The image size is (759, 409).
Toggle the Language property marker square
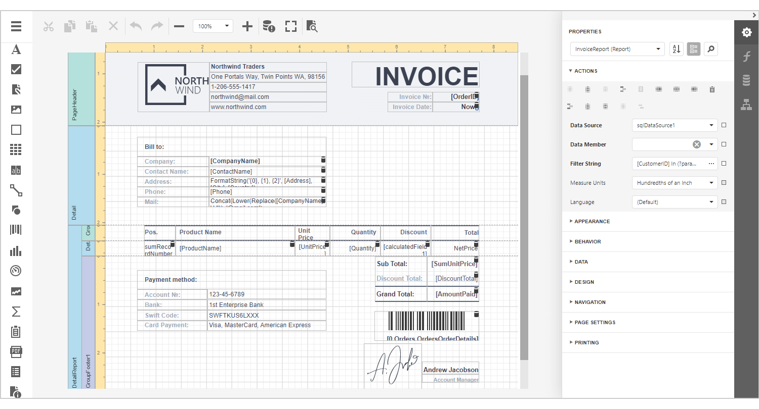pyautogui.click(x=724, y=202)
